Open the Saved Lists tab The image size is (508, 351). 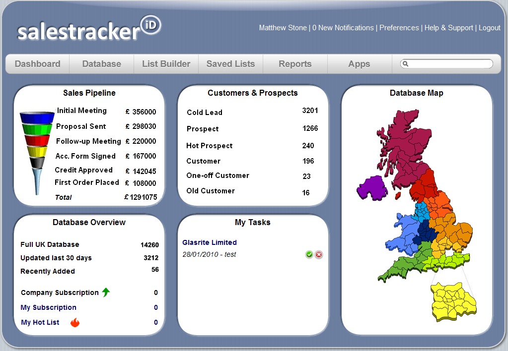pyautogui.click(x=230, y=64)
